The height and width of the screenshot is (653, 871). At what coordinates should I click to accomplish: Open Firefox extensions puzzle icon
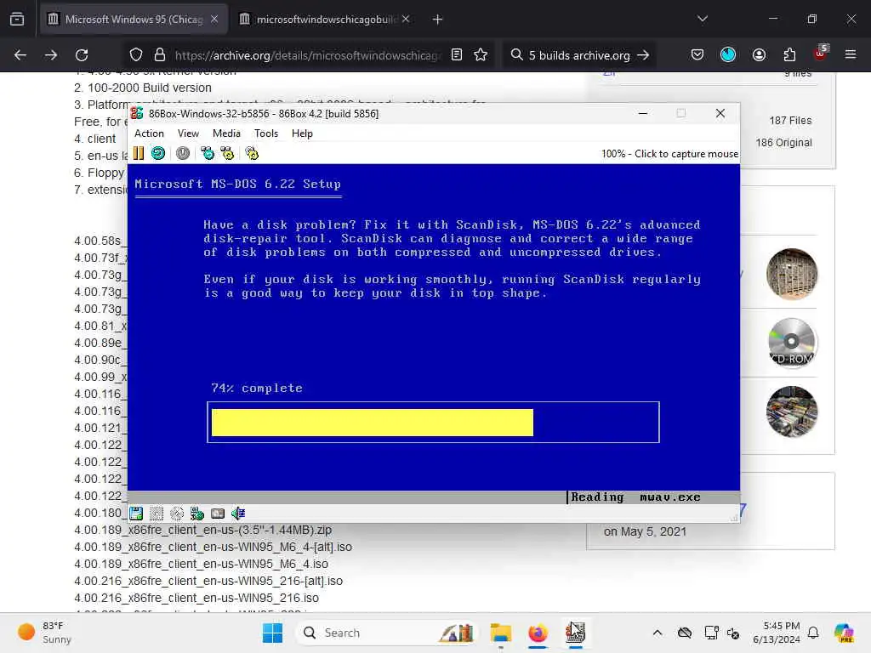pos(789,54)
